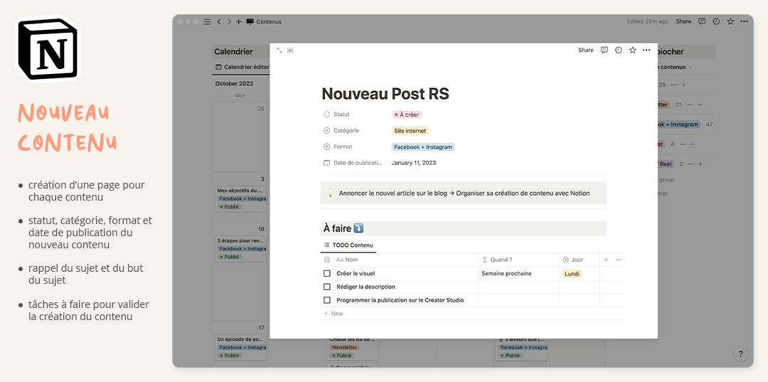Image resolution: width=768 pixels, height=382 pixels.
Task: Open the Un épisode de po... calendar card
Action: click(240, 347)
